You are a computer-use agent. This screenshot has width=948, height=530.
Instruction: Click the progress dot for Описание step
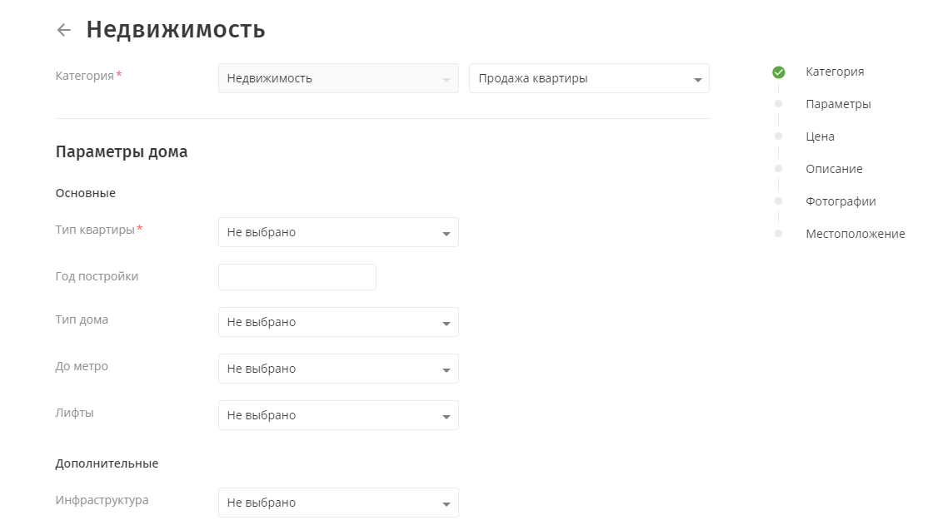[779, 169]
